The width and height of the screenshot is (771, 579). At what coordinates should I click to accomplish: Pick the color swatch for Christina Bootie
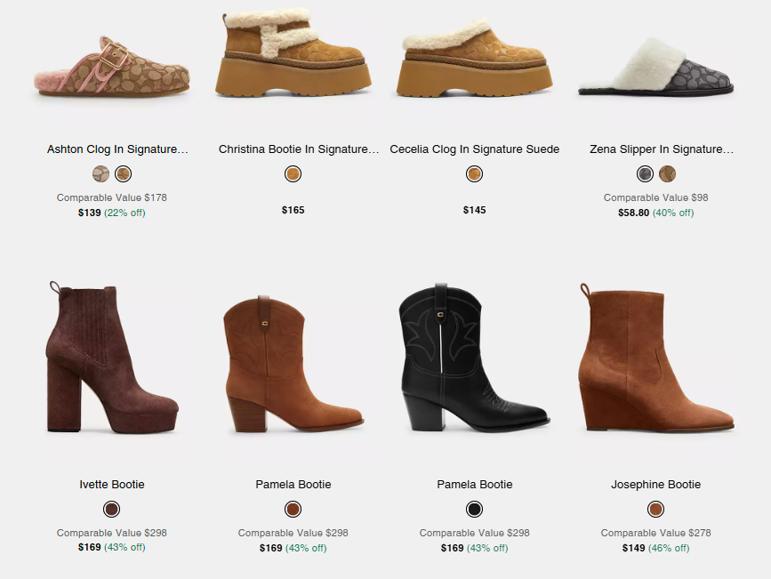coord(293,173)
